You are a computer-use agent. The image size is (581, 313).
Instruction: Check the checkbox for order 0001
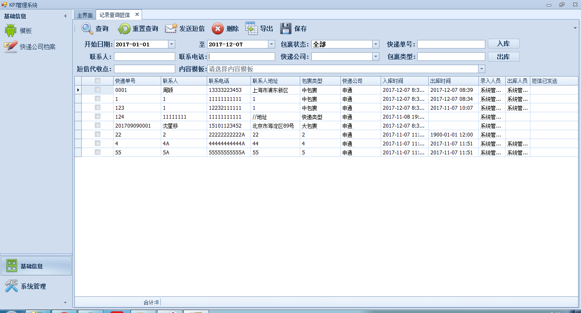[98, 90]
